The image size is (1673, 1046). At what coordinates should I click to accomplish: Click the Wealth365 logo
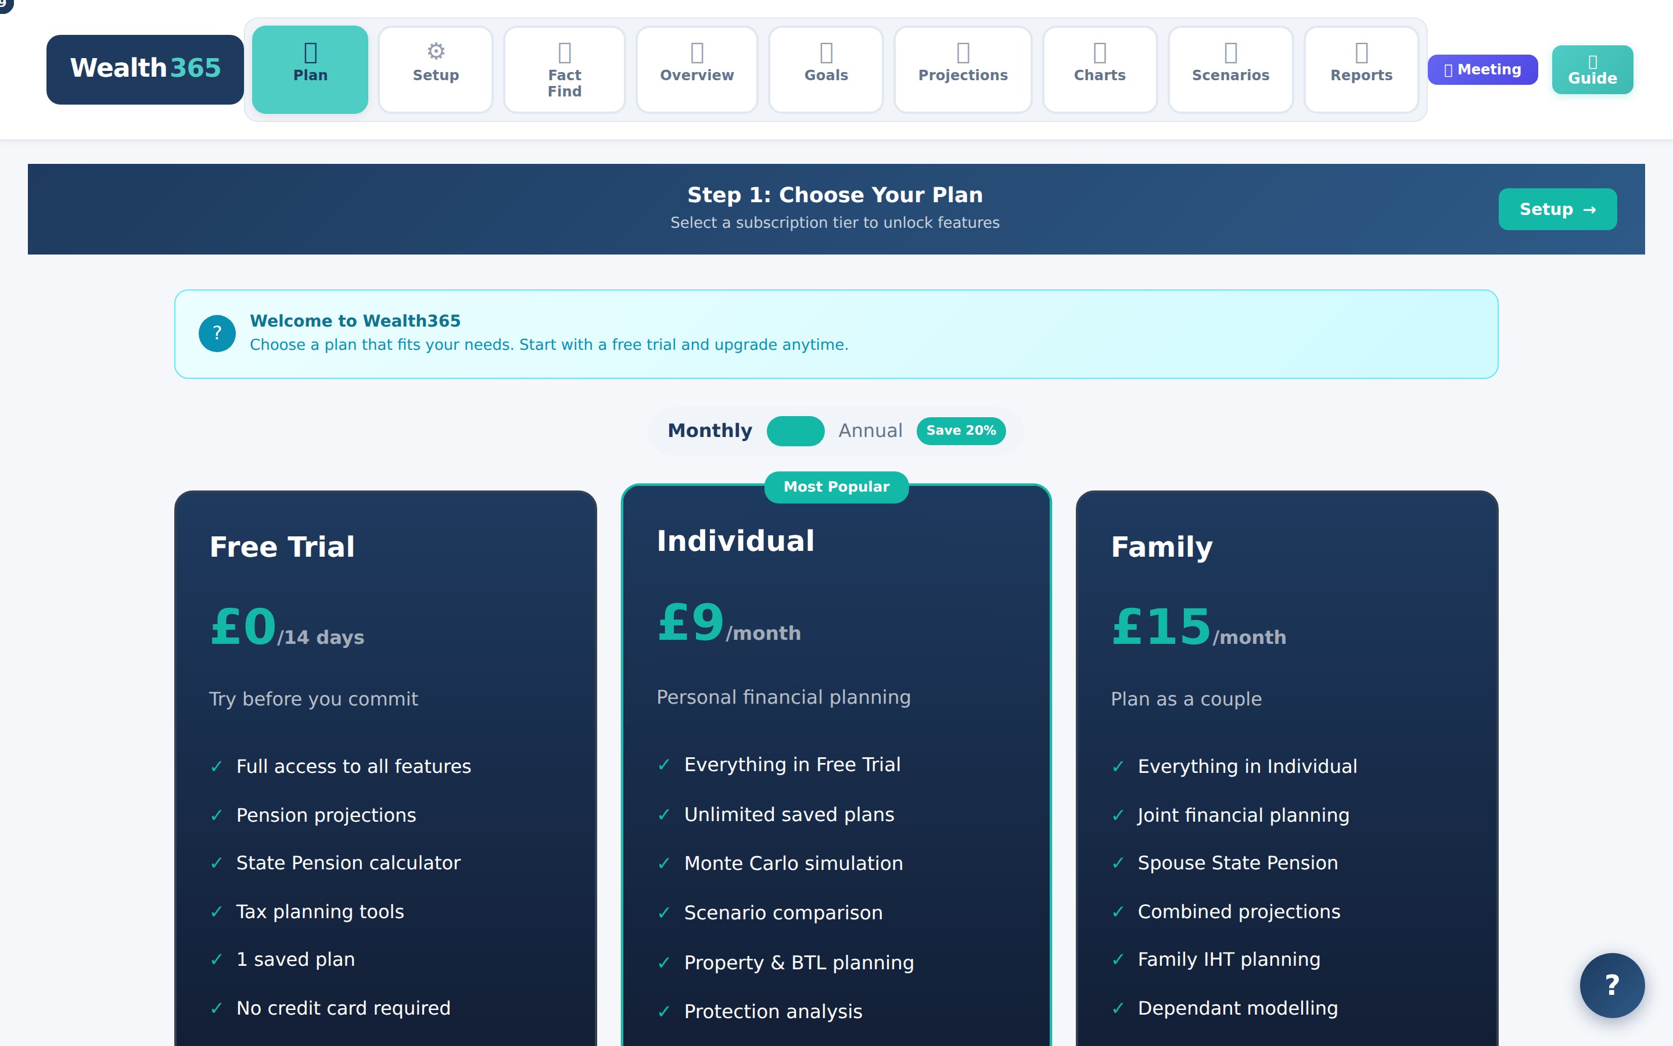point(145,69)
